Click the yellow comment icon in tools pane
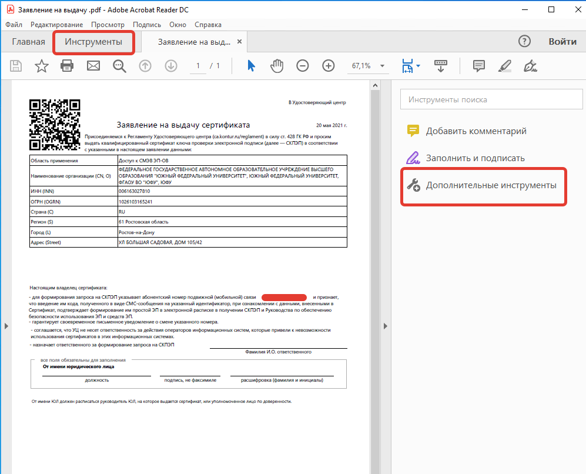Image resolution: width=586 pixels, height=474 pixels. [x=413, y=131]
